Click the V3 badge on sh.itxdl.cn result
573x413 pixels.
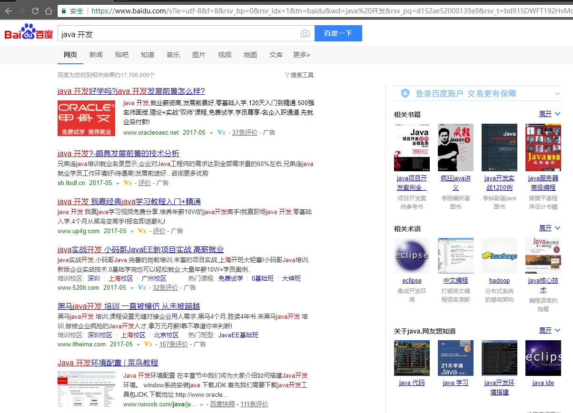(128, 183)
